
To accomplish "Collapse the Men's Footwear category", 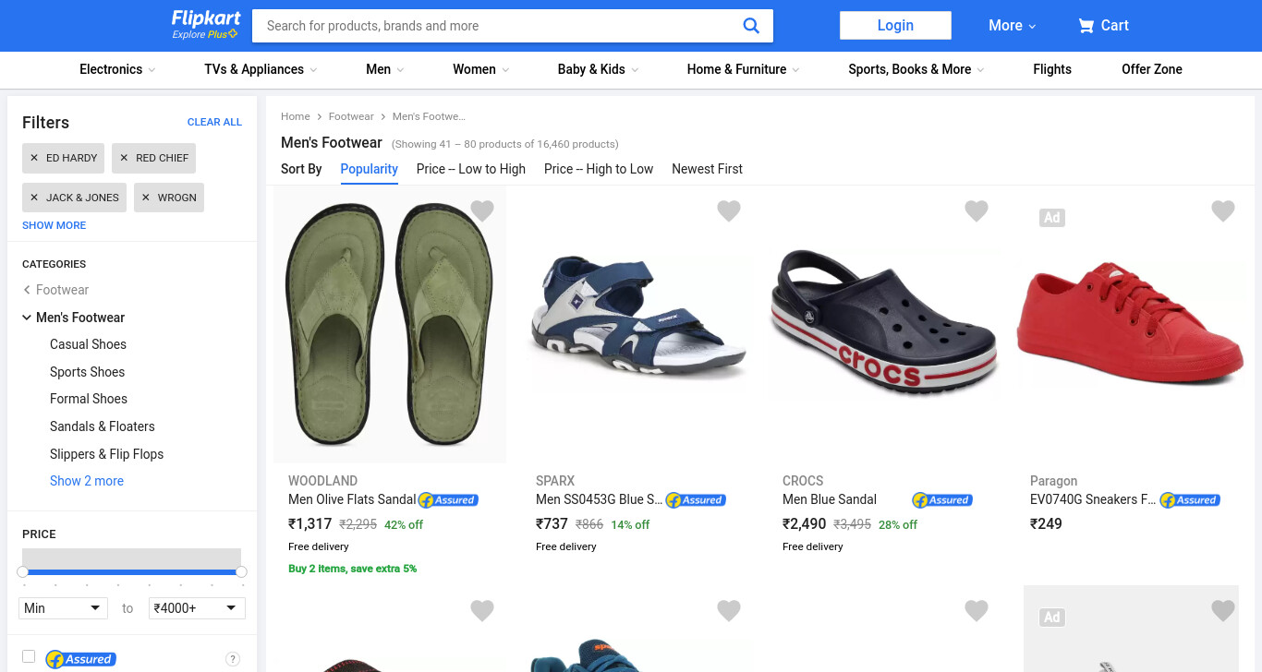I will click(x=27, y=318).
